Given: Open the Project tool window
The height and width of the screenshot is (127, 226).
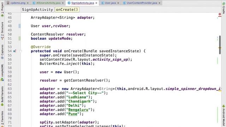Looking at the screenshot, I should [2, 10].
